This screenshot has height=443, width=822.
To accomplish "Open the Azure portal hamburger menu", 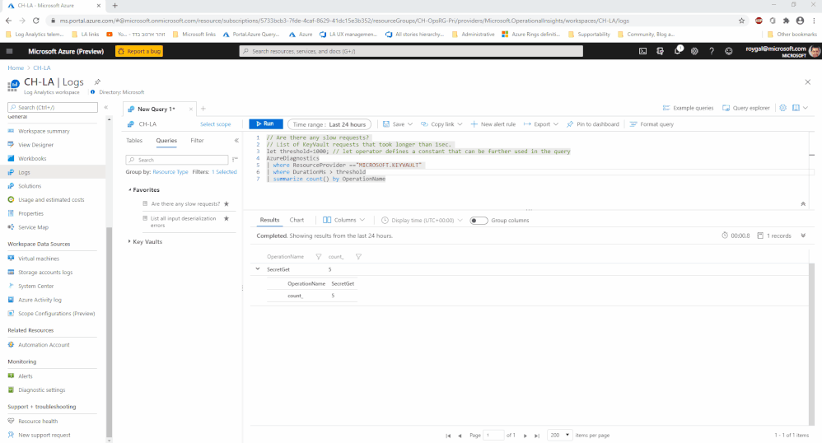I will tap(9, 51).
